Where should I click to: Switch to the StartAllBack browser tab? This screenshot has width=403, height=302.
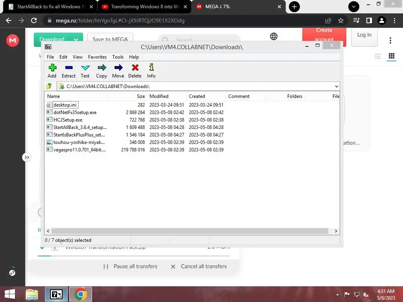click(50, 7)
